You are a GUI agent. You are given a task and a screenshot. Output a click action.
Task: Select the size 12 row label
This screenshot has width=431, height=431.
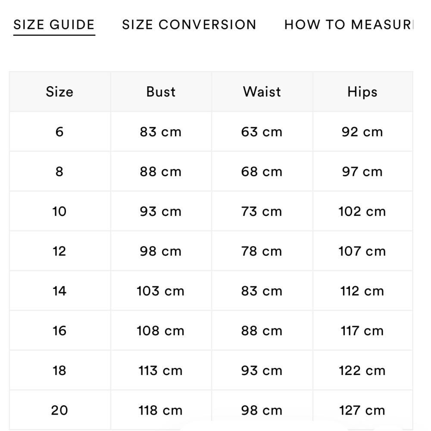59,251
